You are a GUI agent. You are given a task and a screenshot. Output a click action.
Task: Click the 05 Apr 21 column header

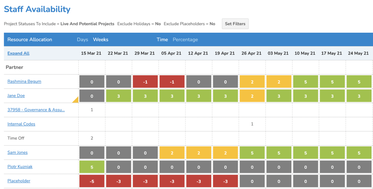(x=171, y=53)
